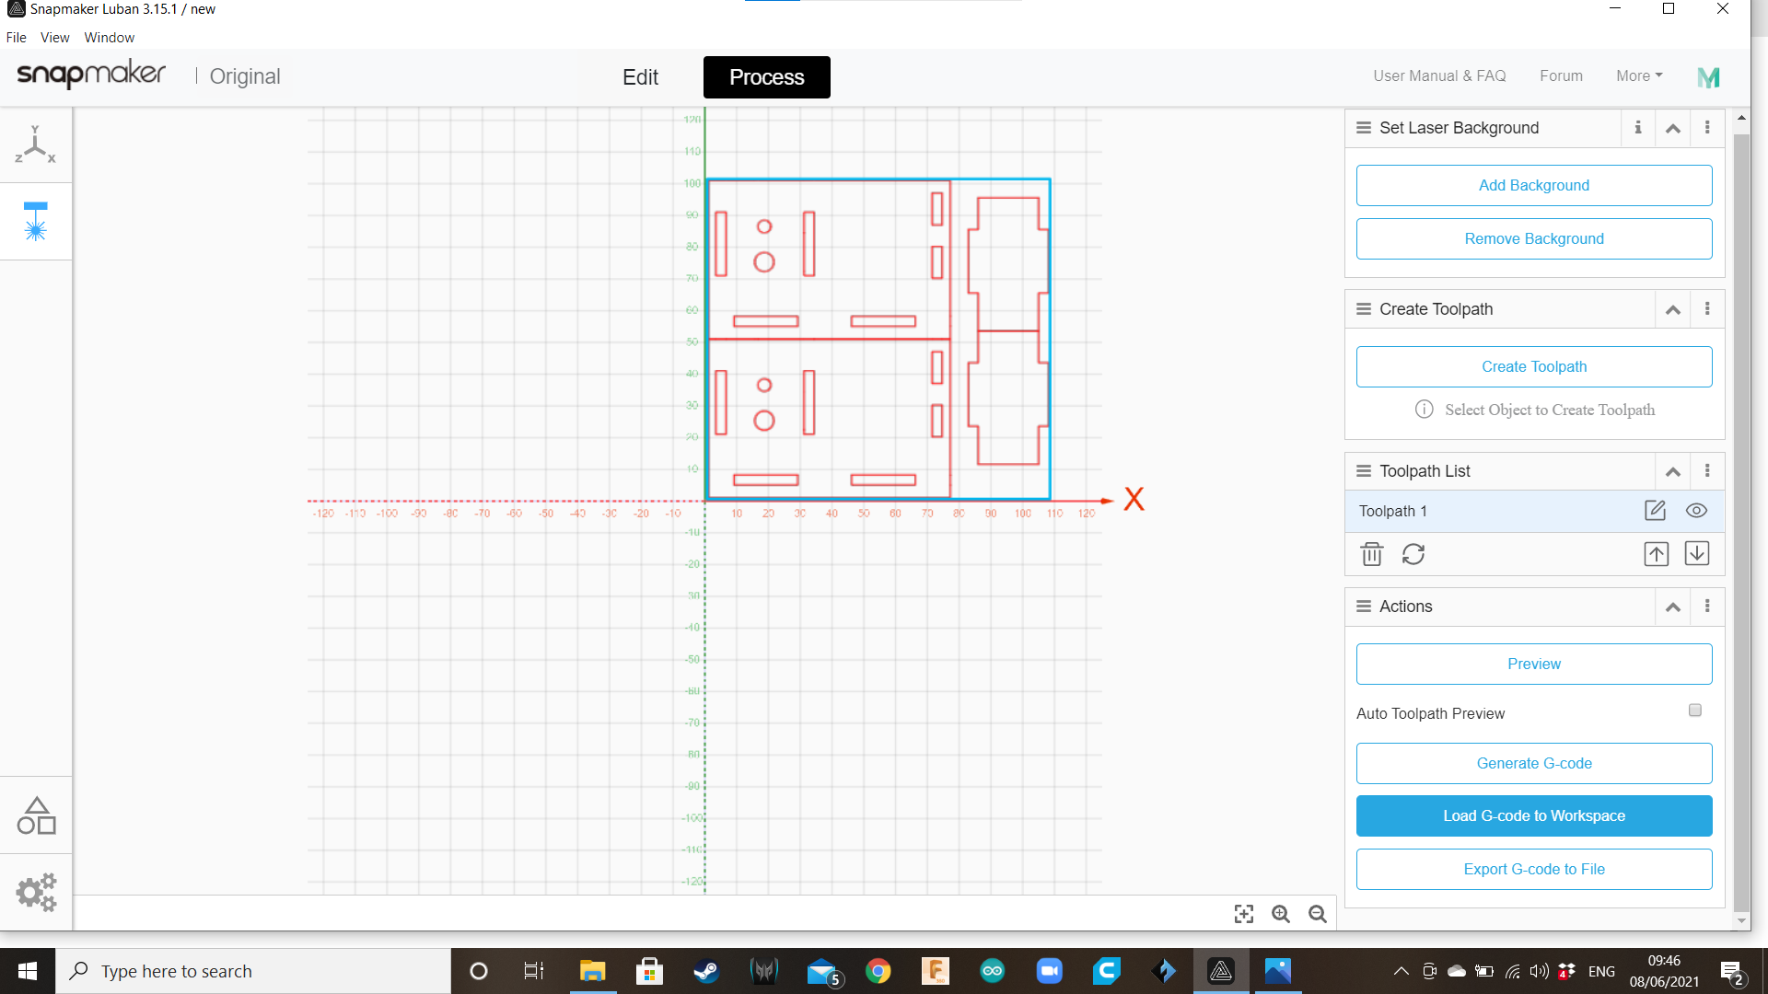The width and height of the screenshot is (1768, 994).
Task: Click Generate G-code button
Action: (x=1533, y=763)
